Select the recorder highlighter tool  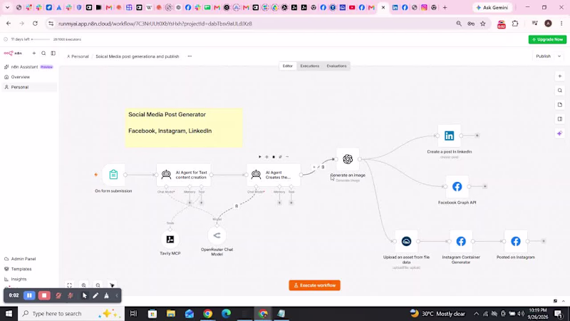pos(106,295)
